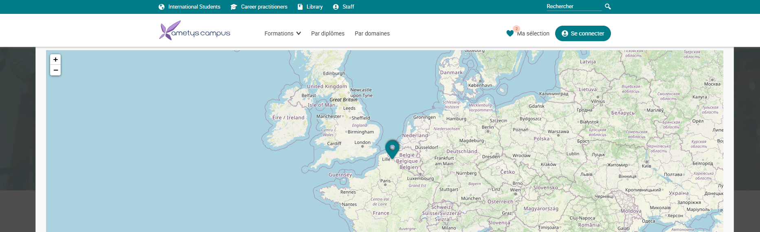Open the Staff link
The width and height of the screenshot is (760, 232).
pyautogui.click(x=348, y=7)
